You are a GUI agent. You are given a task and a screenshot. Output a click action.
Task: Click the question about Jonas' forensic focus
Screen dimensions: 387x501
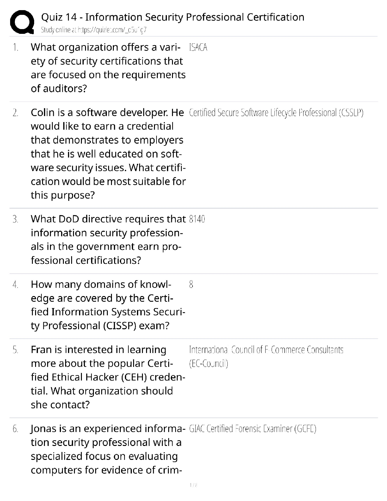[108, 449]
